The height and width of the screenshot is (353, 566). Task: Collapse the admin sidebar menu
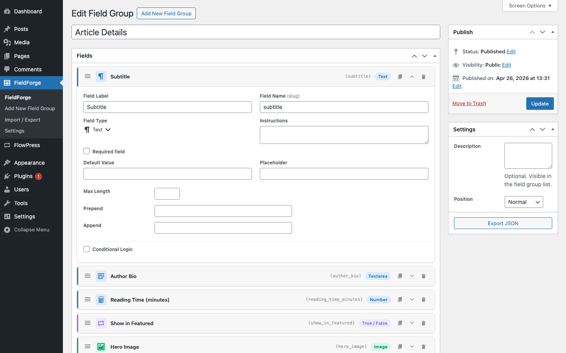tap(31, 230)
